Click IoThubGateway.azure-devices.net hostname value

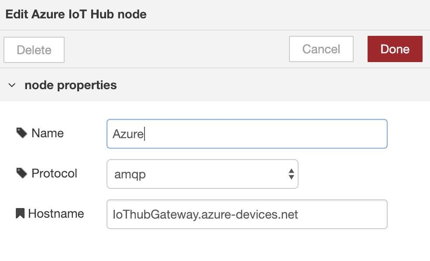tap(205, 215)
